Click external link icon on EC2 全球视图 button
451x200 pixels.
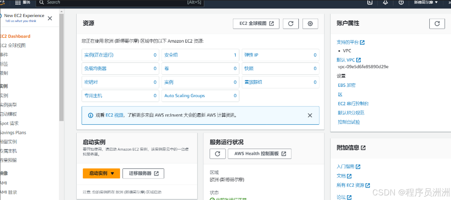pos(272,24)
